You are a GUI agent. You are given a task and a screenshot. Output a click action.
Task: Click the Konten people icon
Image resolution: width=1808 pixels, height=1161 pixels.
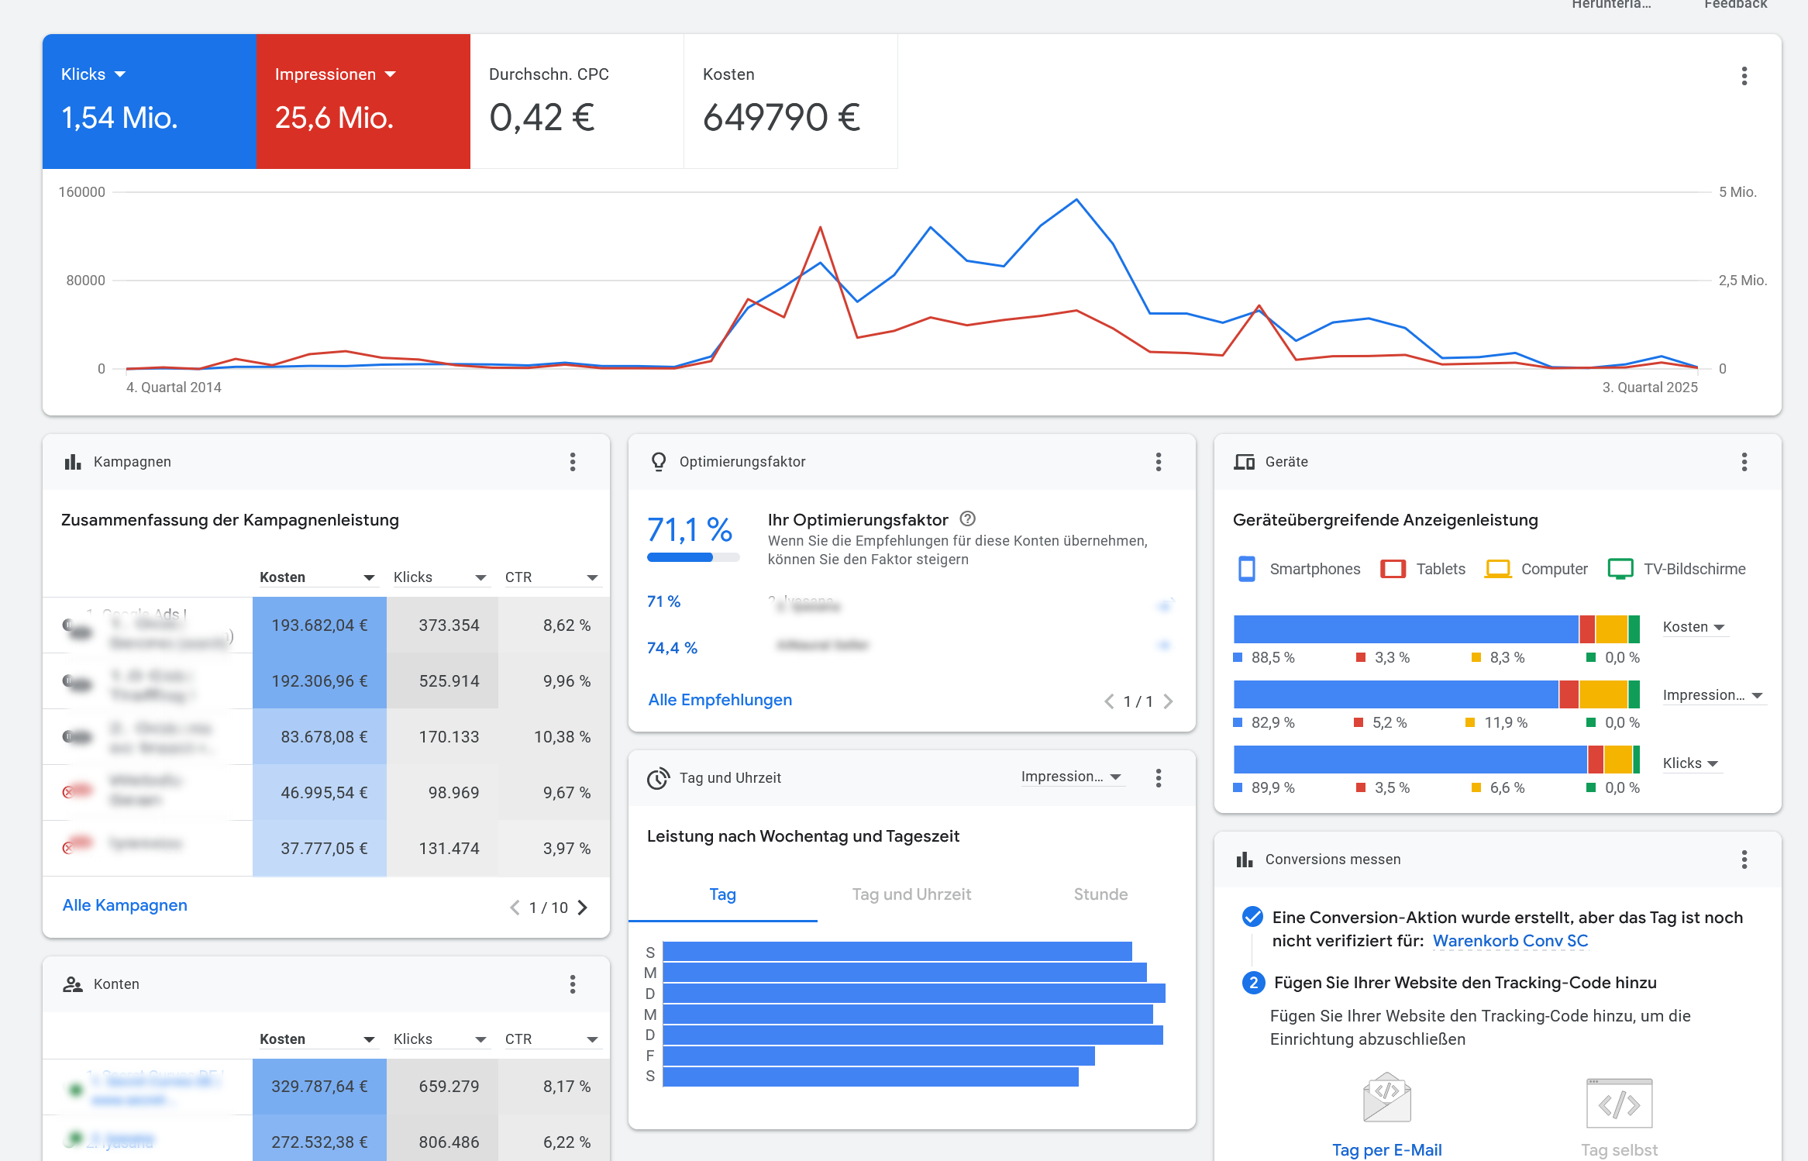(73, 984)
